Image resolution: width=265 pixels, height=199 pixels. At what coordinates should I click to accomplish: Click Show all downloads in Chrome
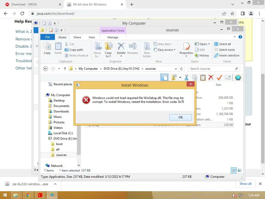(x=245, y=184)
